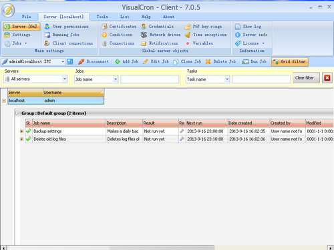This screenshot has width=334, height=250.
Task: Click Clone Job
Action: coord(187,61)
